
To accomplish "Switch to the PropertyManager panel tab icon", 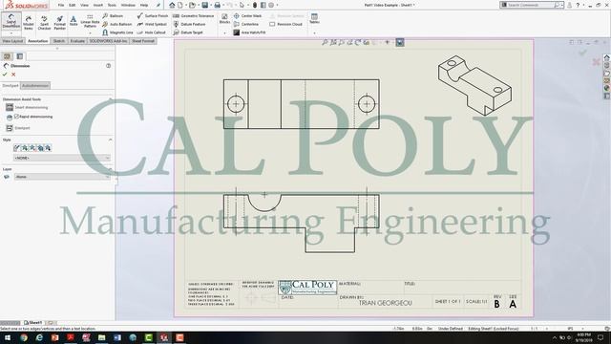I will (19, 56).
